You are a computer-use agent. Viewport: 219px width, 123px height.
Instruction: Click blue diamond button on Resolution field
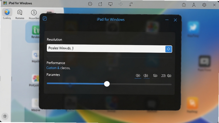tap(168, 49)
